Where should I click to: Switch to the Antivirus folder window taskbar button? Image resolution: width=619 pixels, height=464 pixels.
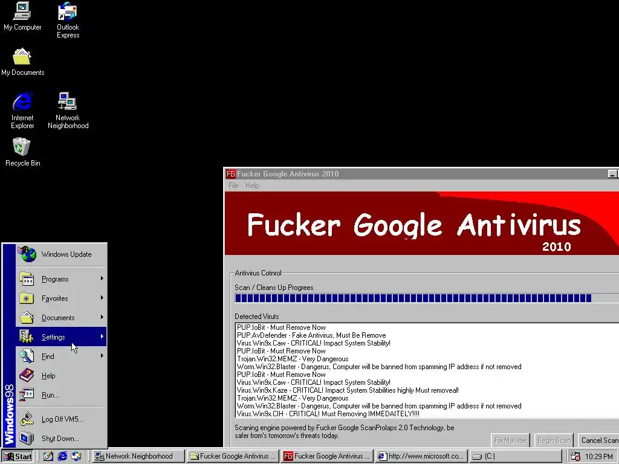pyautogui.click(x=233, y=457)
